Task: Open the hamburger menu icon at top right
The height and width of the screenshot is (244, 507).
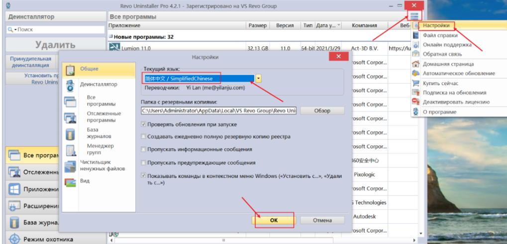Action: (414, 16)
